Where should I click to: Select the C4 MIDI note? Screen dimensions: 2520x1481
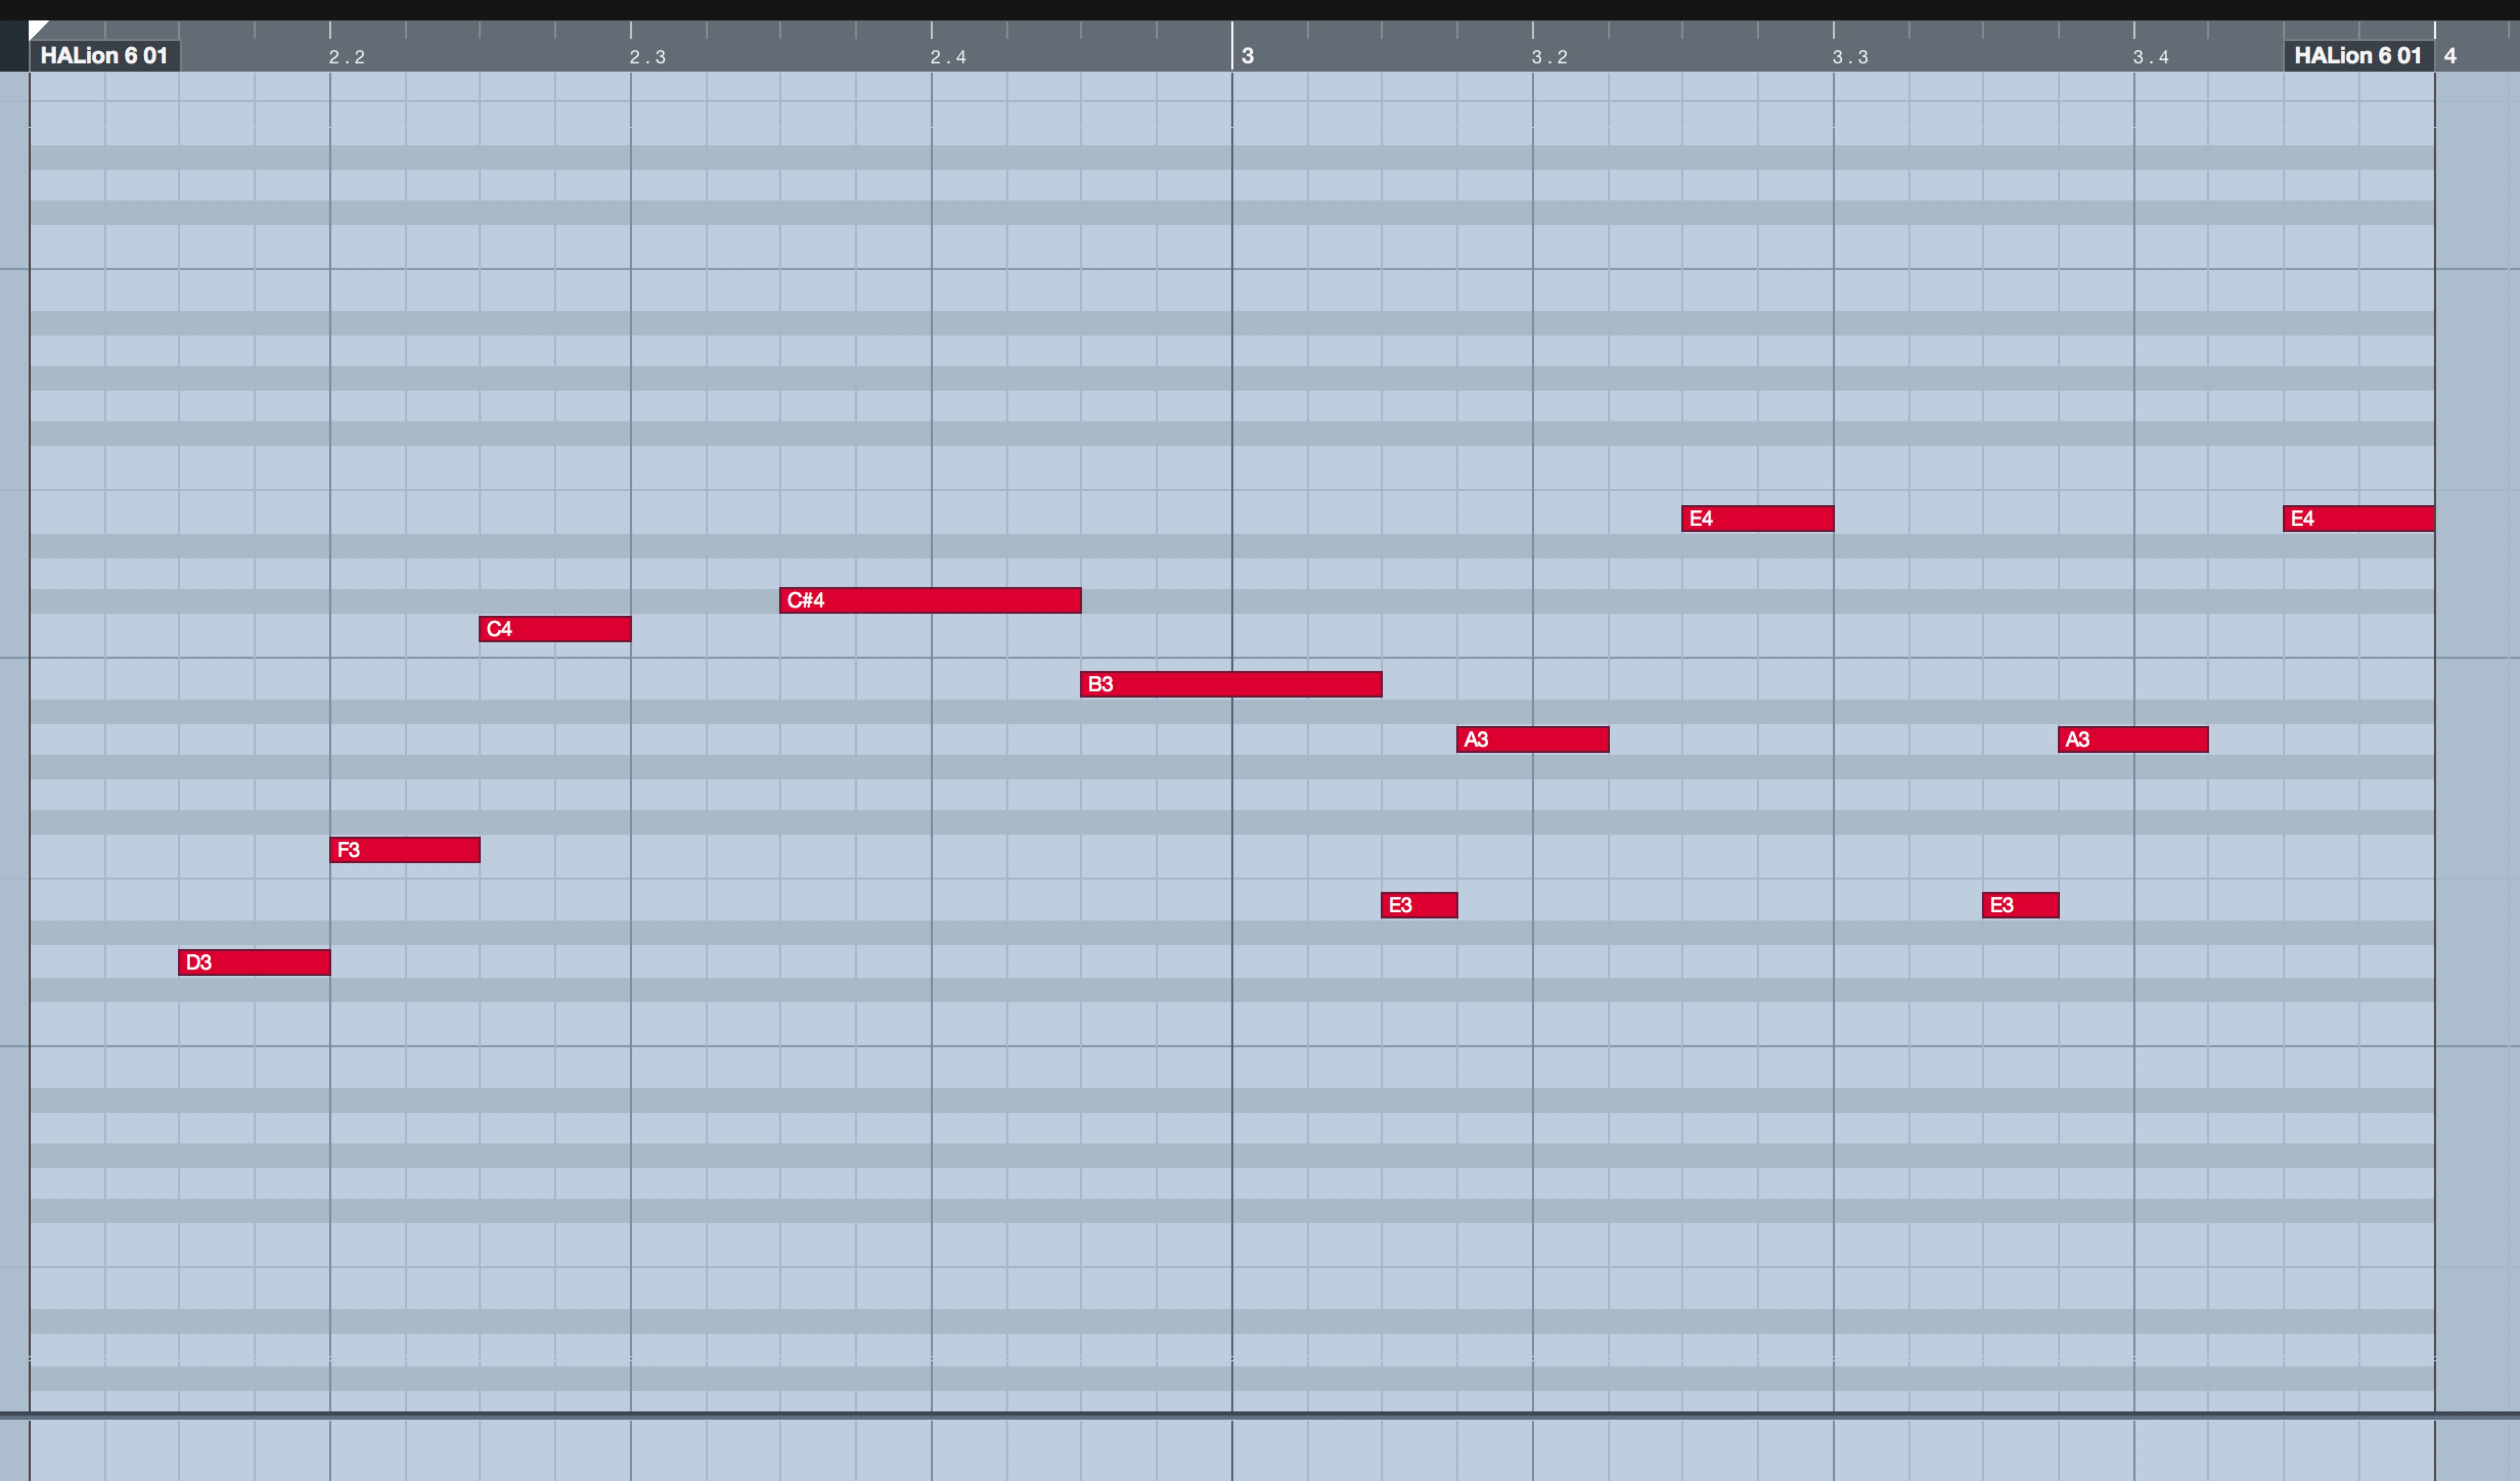[x=555, y=629]
